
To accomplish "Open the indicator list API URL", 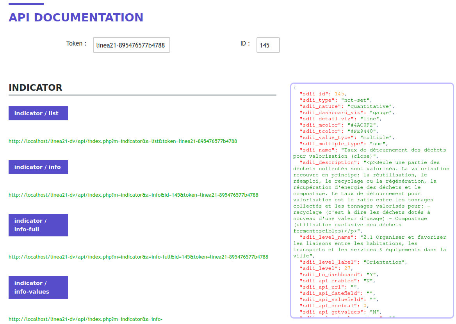I will (123, 141).
